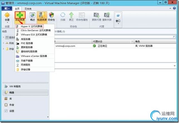Switch to the 主页 ribbon tab
Viewport: 179px width, 123px height.
[17, 9]
